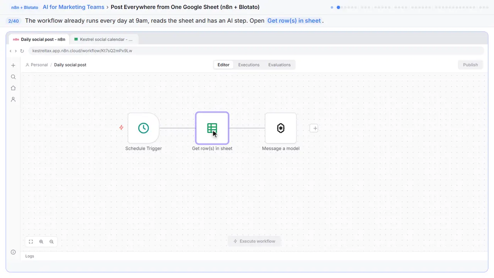Click the red lightning trigger icon
Viewport: 494px width, 278px height.
[x=121, y=127]
